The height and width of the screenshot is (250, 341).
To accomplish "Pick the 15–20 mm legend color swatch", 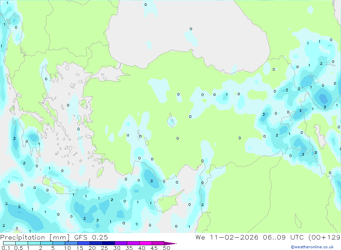I will [84, 243].
